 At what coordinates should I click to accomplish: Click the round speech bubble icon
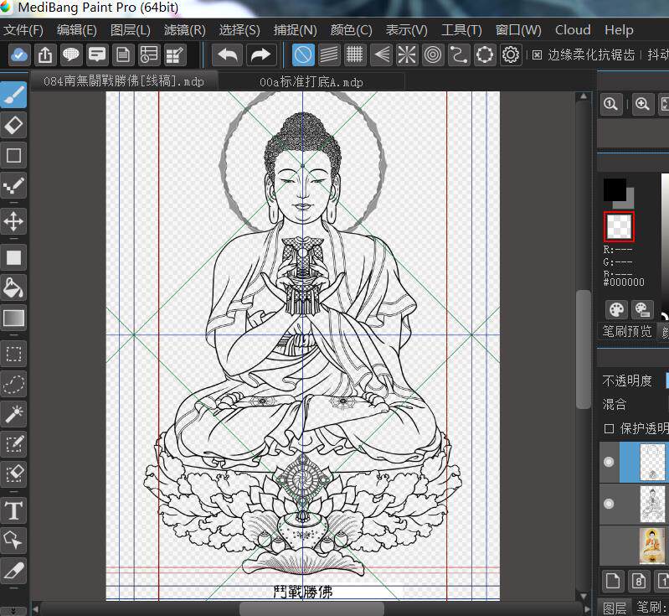71,54
